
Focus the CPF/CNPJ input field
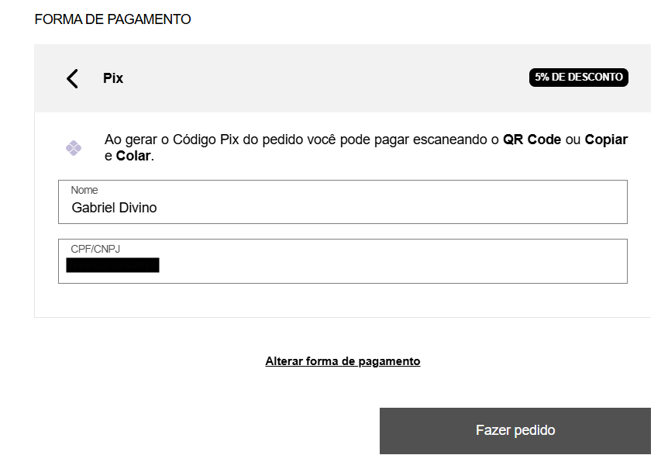point(343,261)
